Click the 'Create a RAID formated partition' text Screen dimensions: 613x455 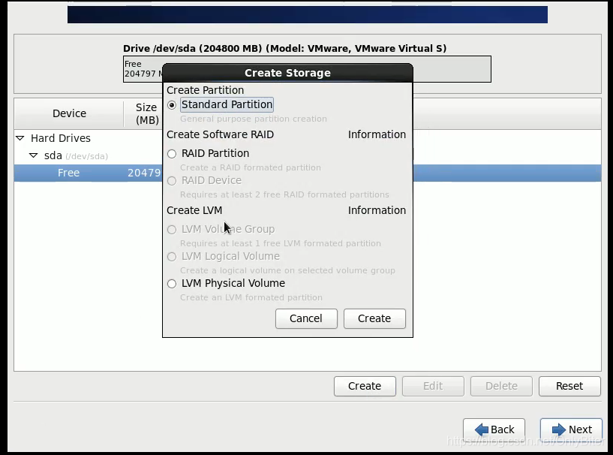coord(250,167)
